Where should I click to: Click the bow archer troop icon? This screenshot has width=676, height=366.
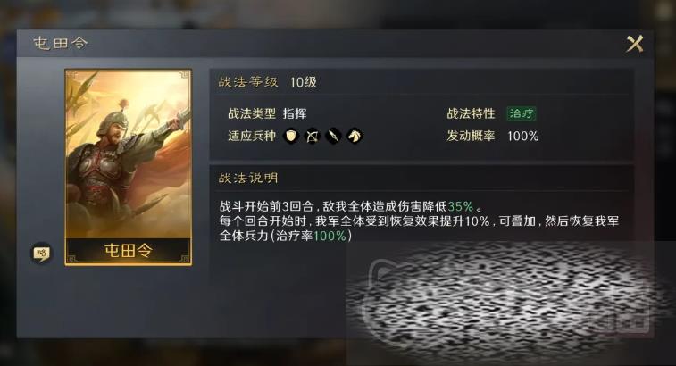pyautogui.click(x=313, y=137)
